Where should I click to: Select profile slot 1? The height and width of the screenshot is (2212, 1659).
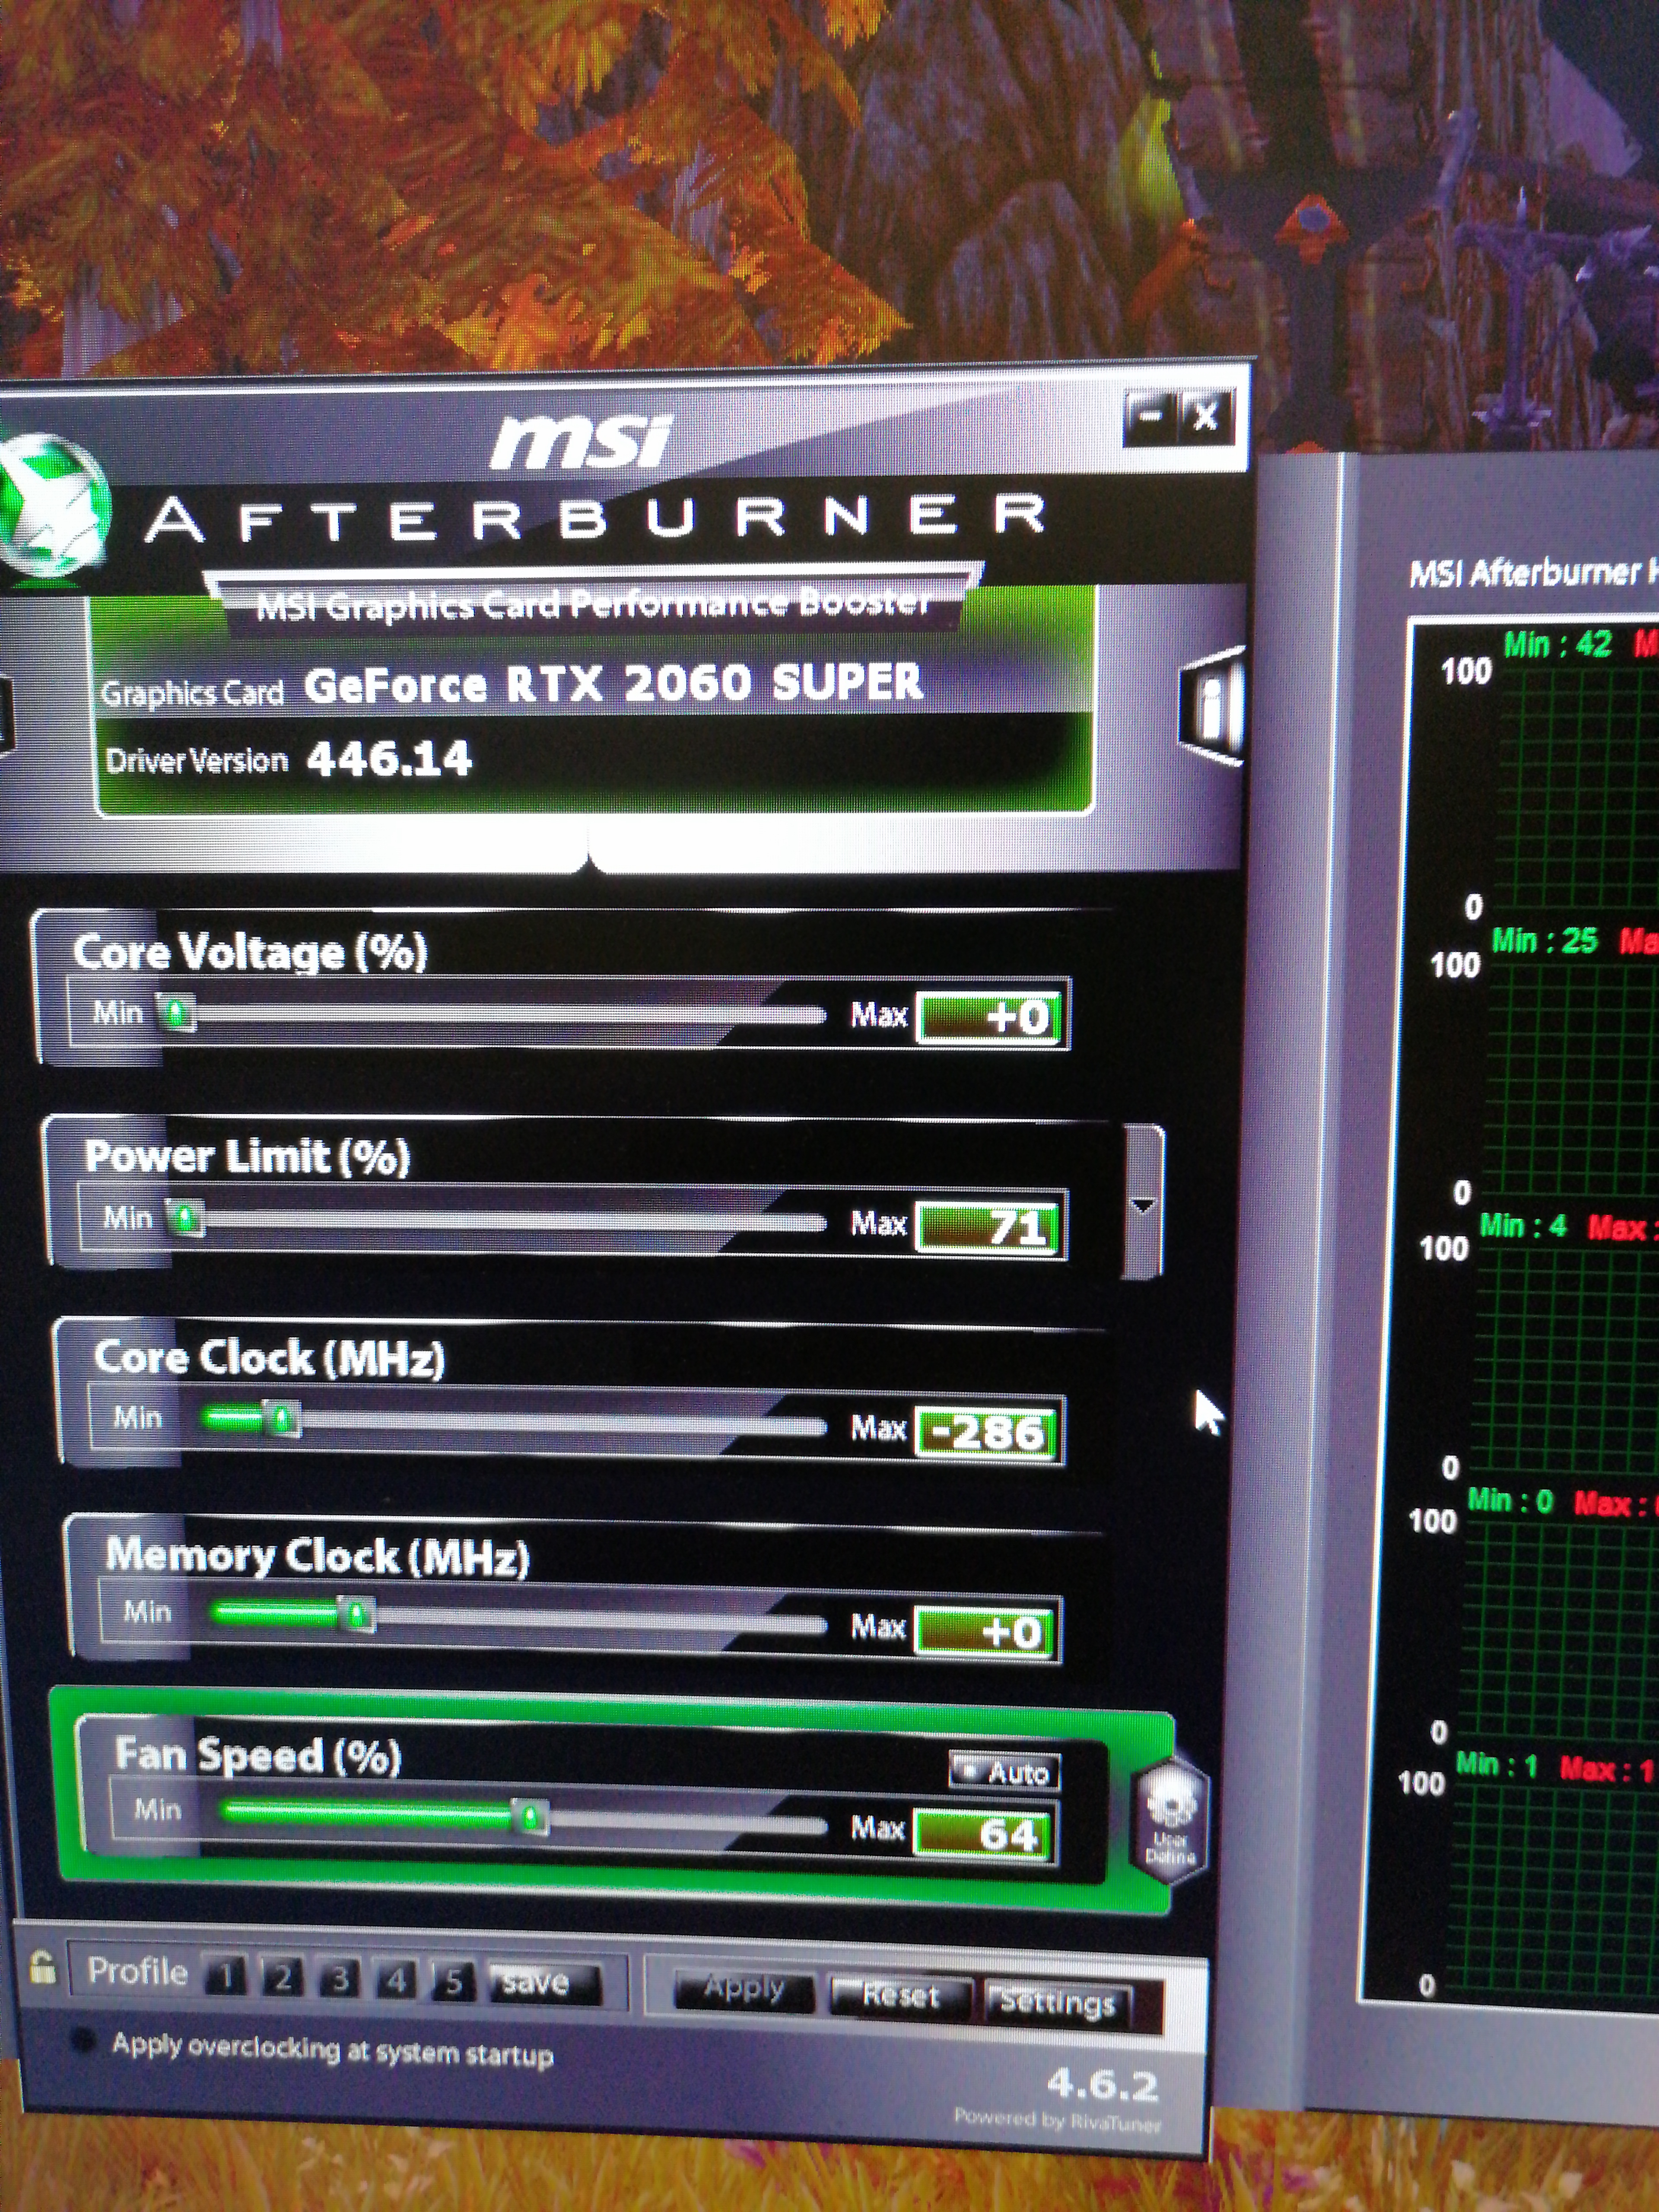point(226,1977)
